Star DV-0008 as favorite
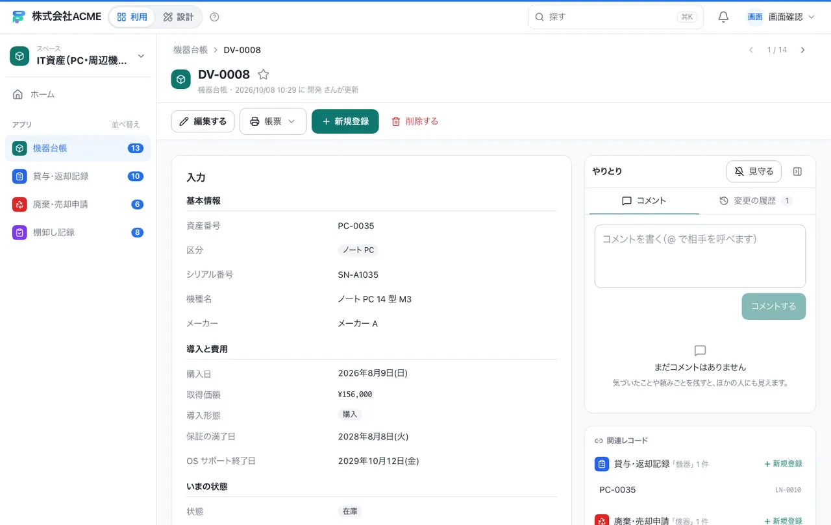The height and width of the screenshot is (525, 831). pos(263,75)
